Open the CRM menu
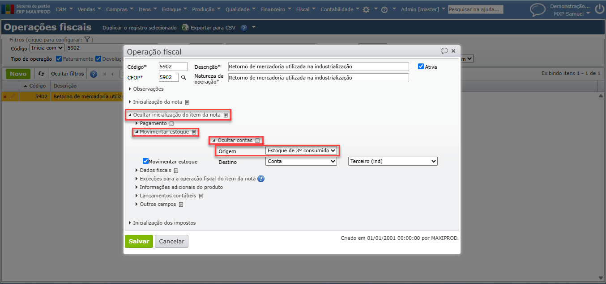 point(64,9)
